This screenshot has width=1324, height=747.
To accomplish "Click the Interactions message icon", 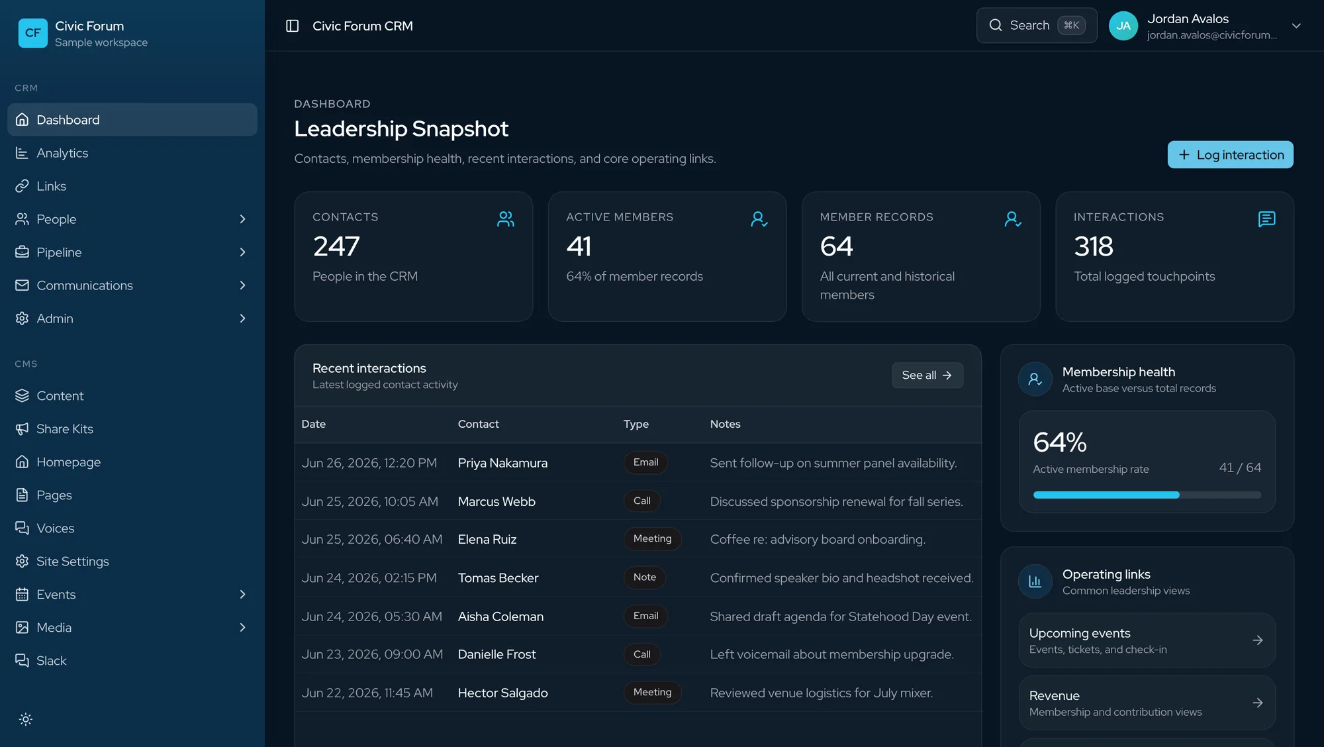I will [1266, 219].
